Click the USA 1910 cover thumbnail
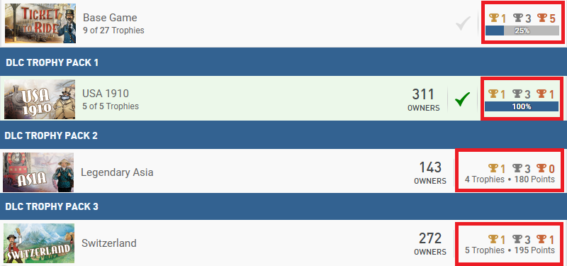This screenshot has width=567, height=266. click(40, 99)
